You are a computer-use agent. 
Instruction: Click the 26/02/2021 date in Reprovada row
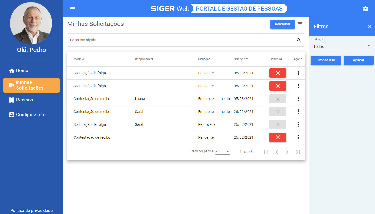(x=243, y=124)
